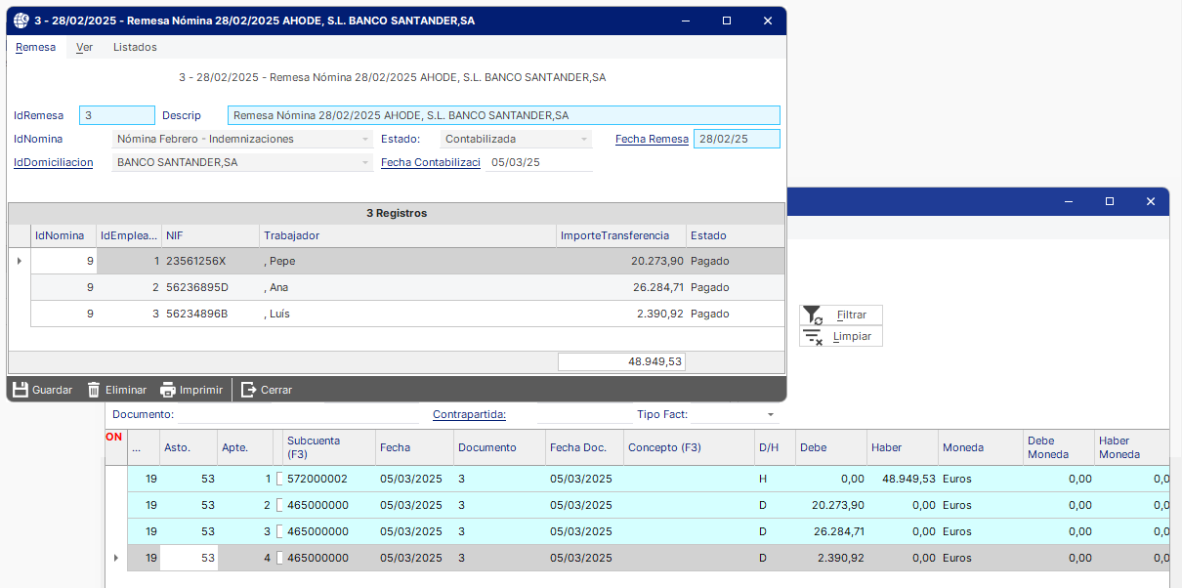Screen dimensions: 1182x588
Task: Click the Fecha Contabilizaci link label
Action: [431, 162]
